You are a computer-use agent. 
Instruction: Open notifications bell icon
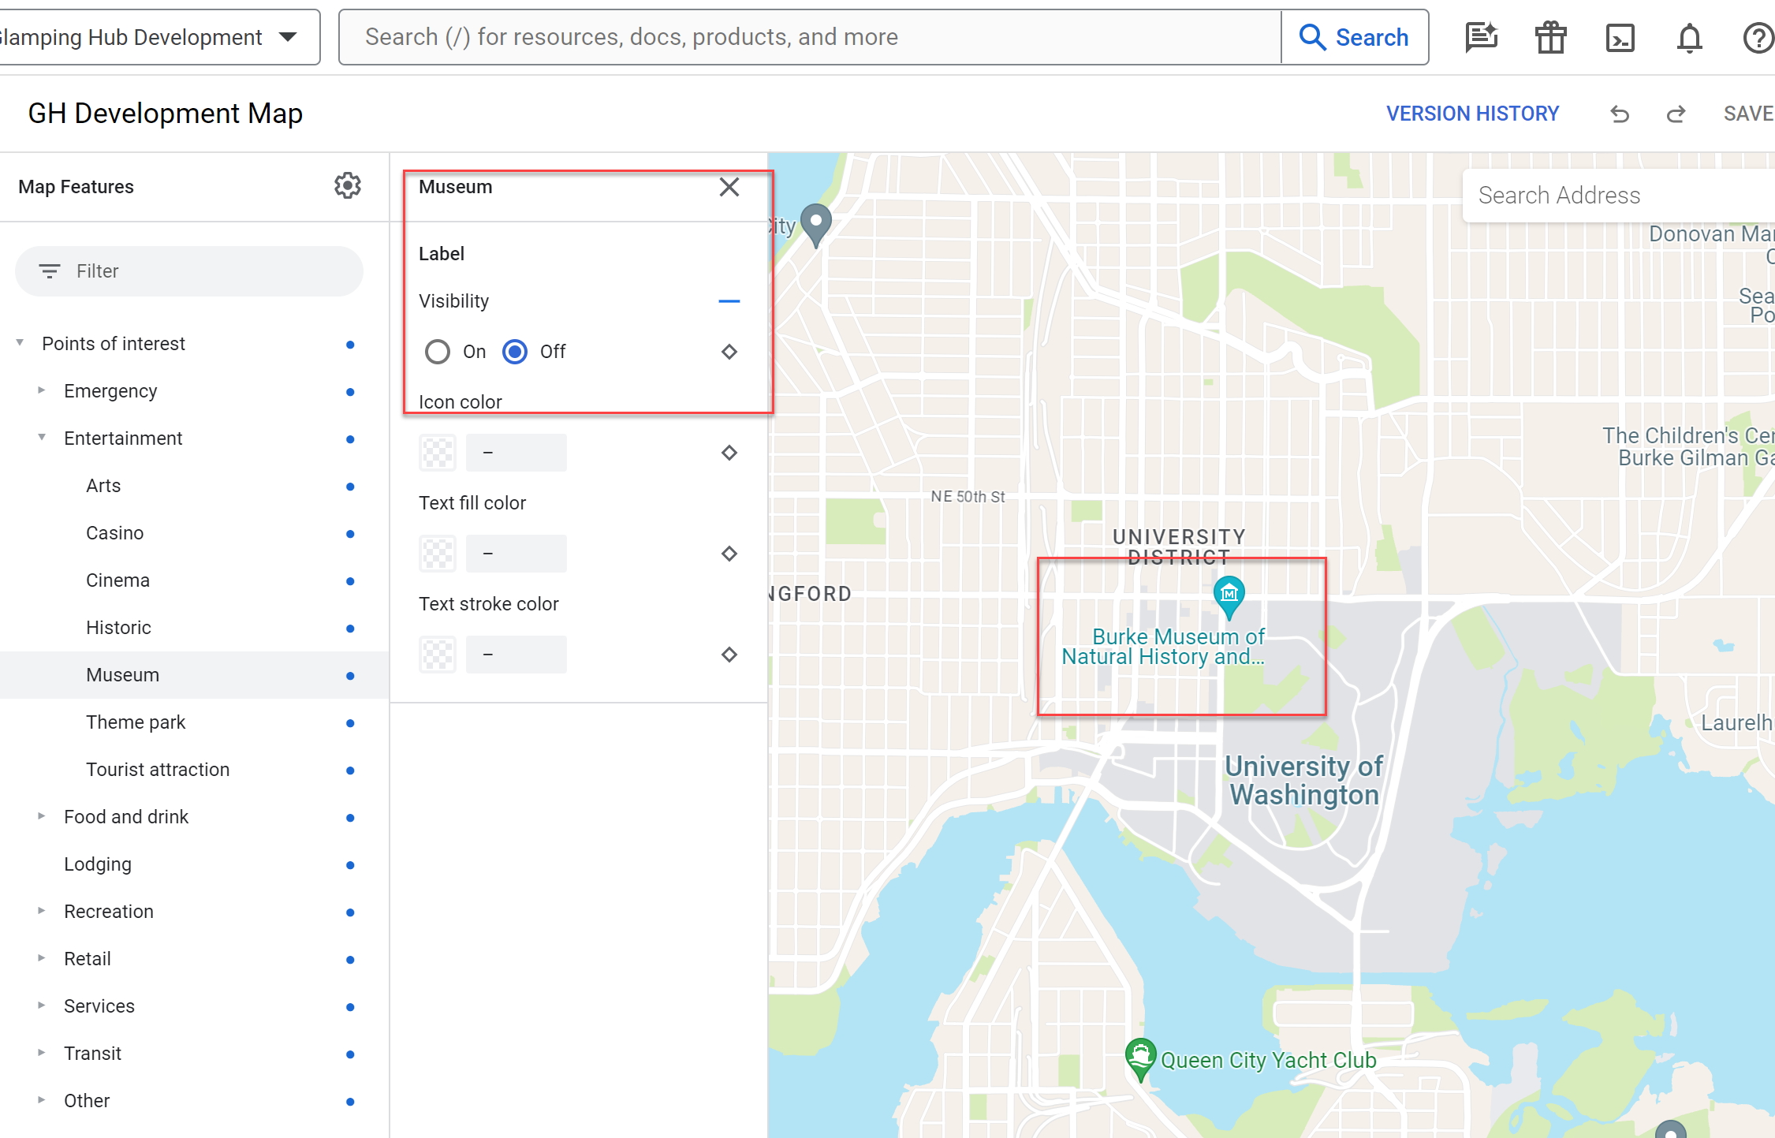[x=1689, y=38]
